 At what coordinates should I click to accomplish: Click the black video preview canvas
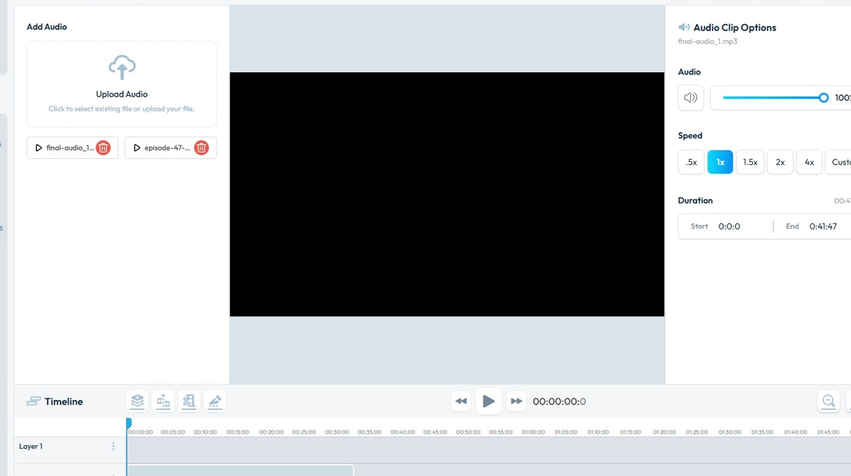pyautogui.click(x=447, y=194)
